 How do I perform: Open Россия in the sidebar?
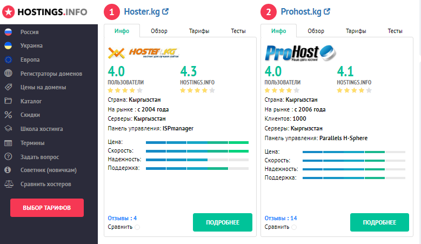coord(30,32)
